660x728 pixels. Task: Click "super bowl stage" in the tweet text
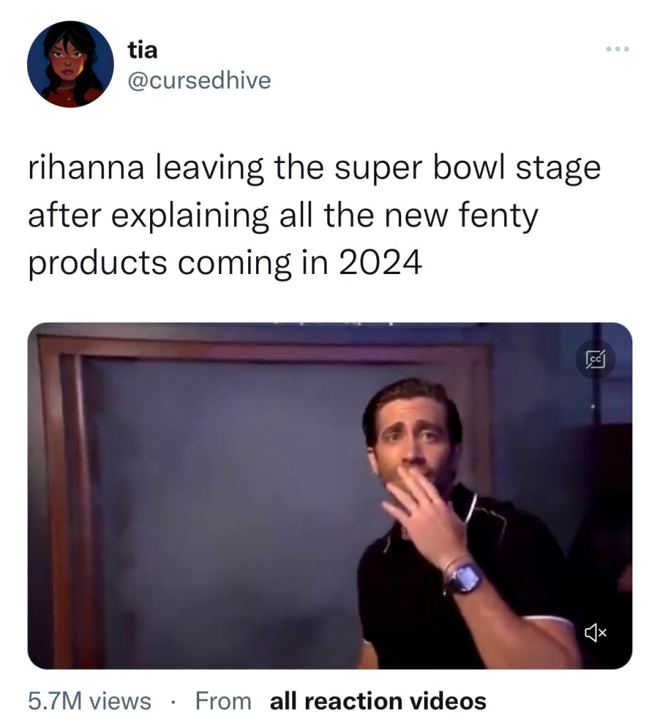(x=469, y=169)
